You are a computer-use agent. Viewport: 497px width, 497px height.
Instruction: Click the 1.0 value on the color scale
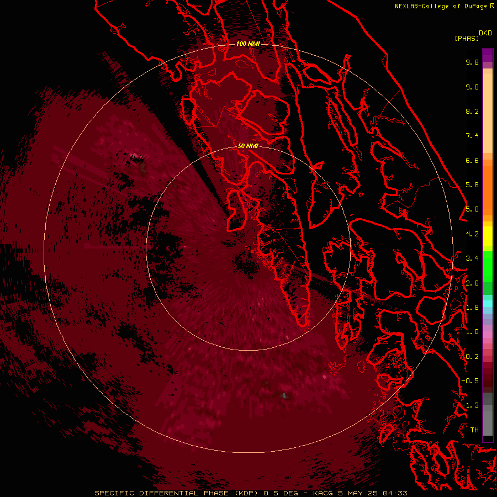pyautogui.click(x=472, y=332)
